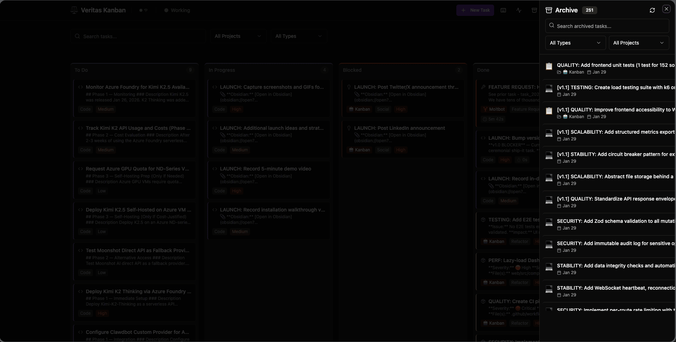676x342 pixels.
Task: Click the archive box icon beside Archive title
Action: [548, 10]
